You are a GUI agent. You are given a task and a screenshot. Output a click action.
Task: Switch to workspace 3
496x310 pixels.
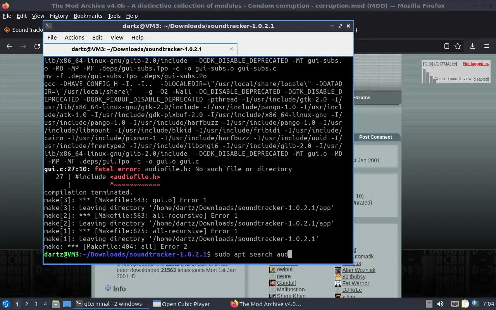36,304
